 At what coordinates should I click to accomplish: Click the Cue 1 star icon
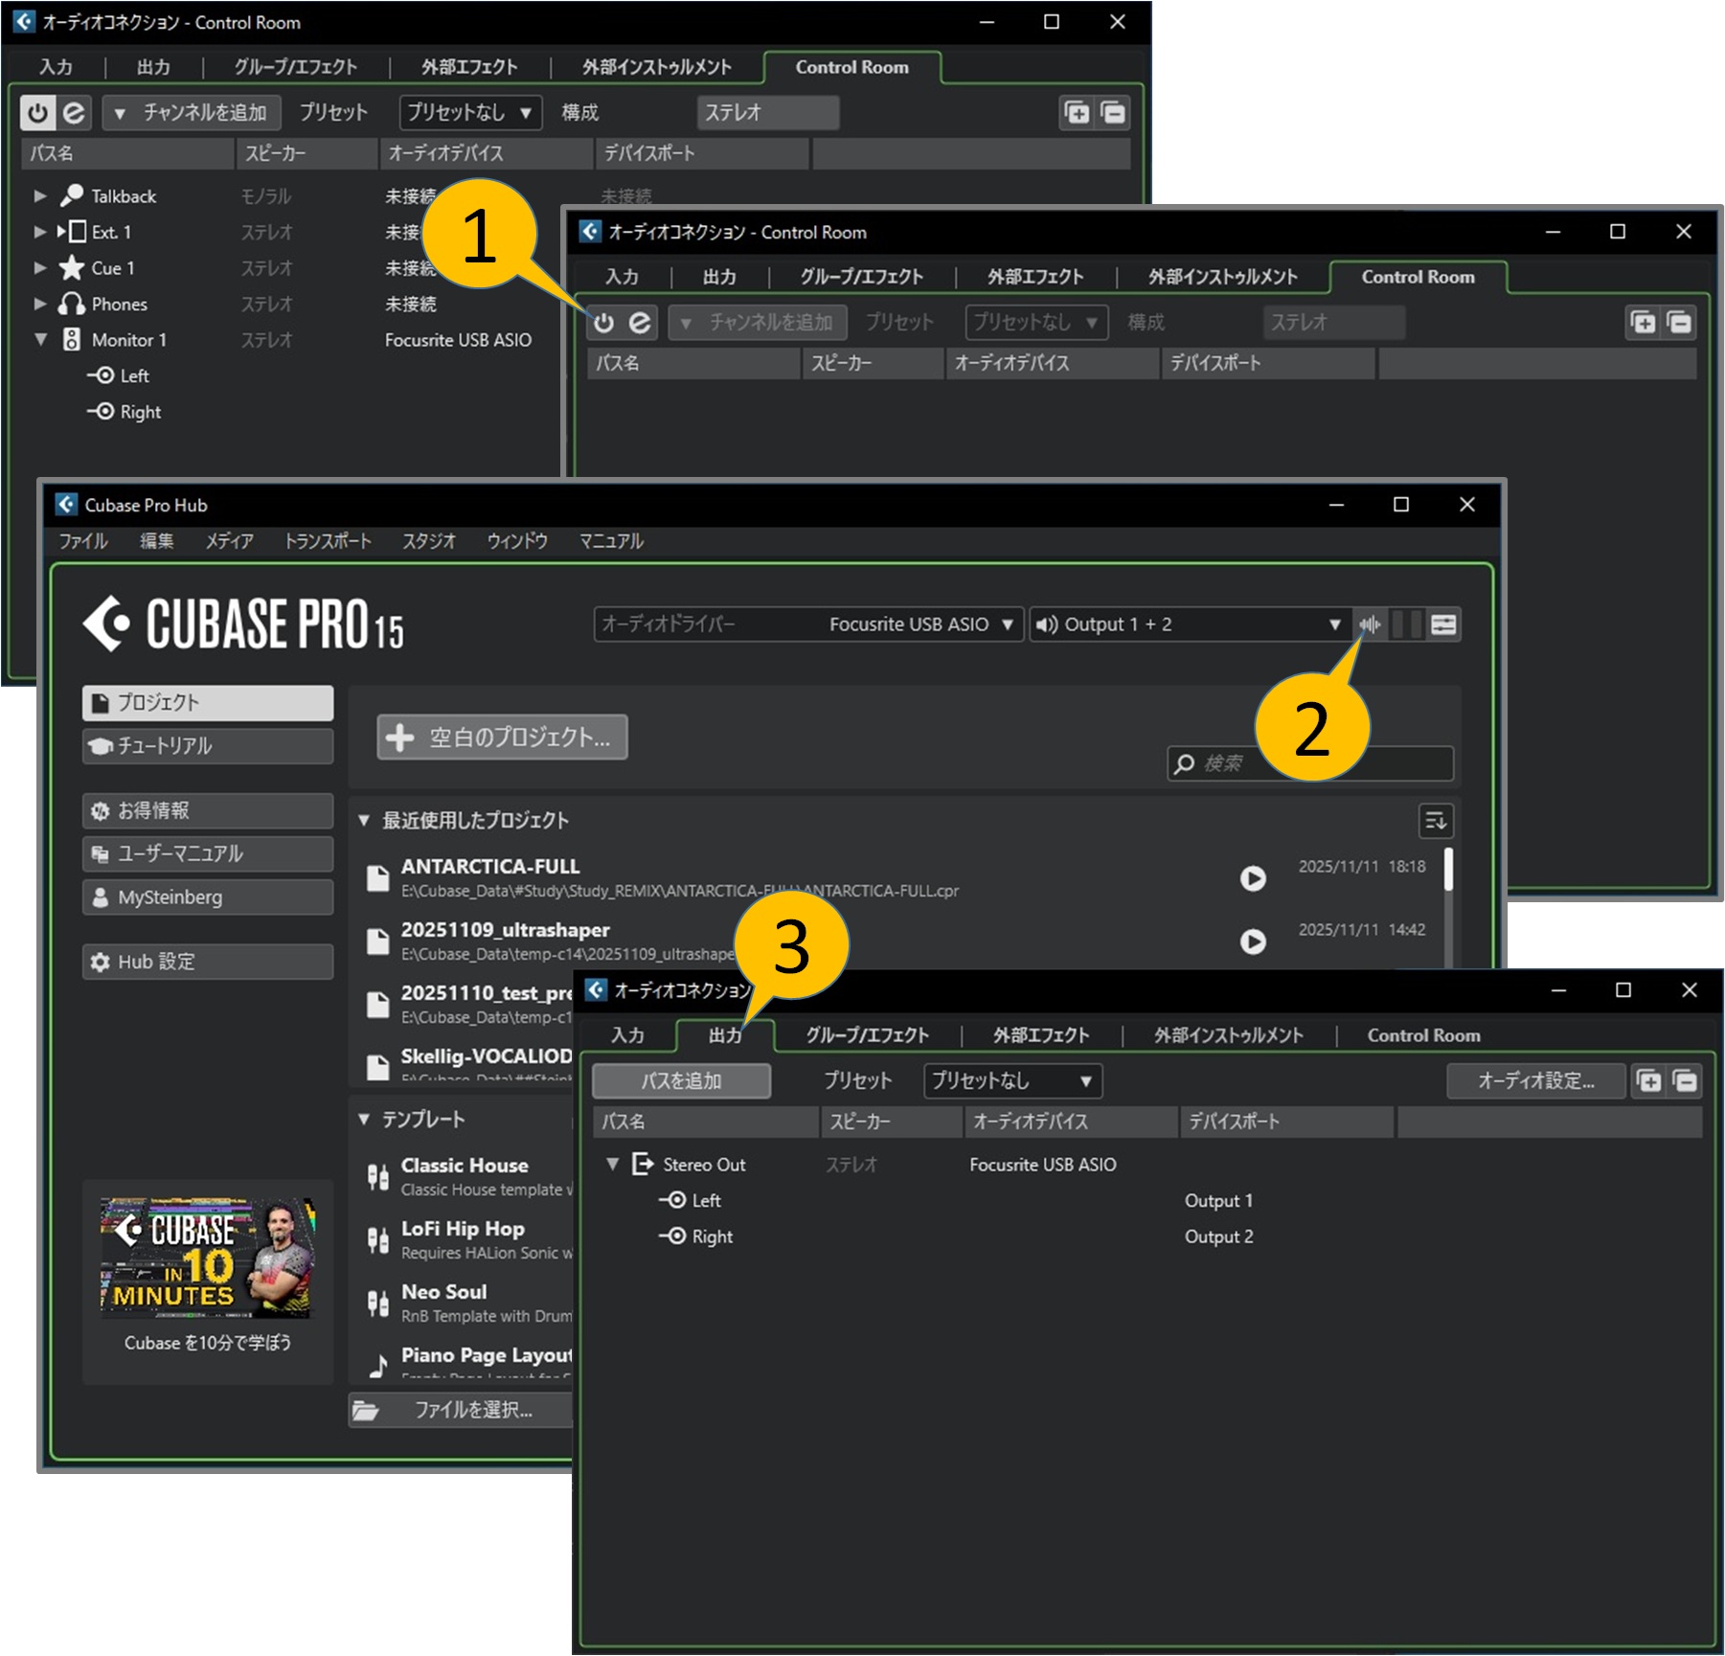72,268
